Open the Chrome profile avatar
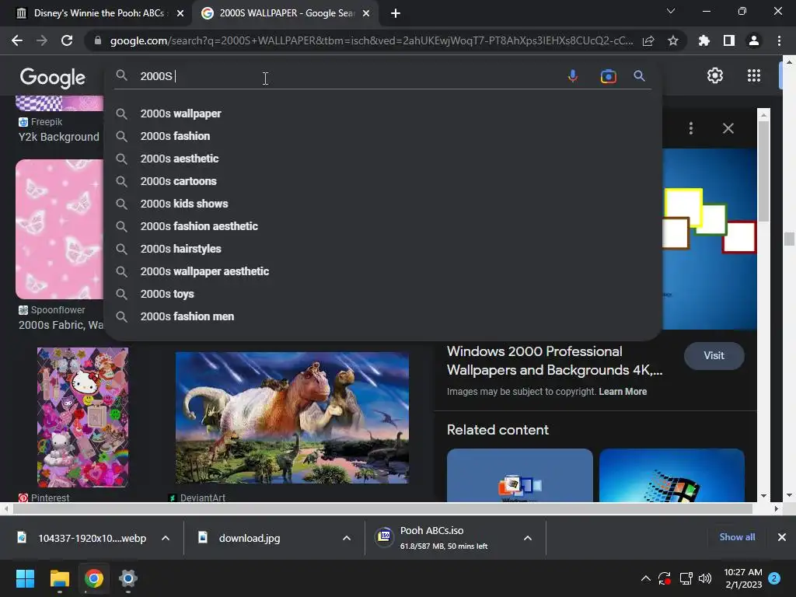The width and height of the screenshot is (796, 597). pyautogui.click(x=754, y=40)
